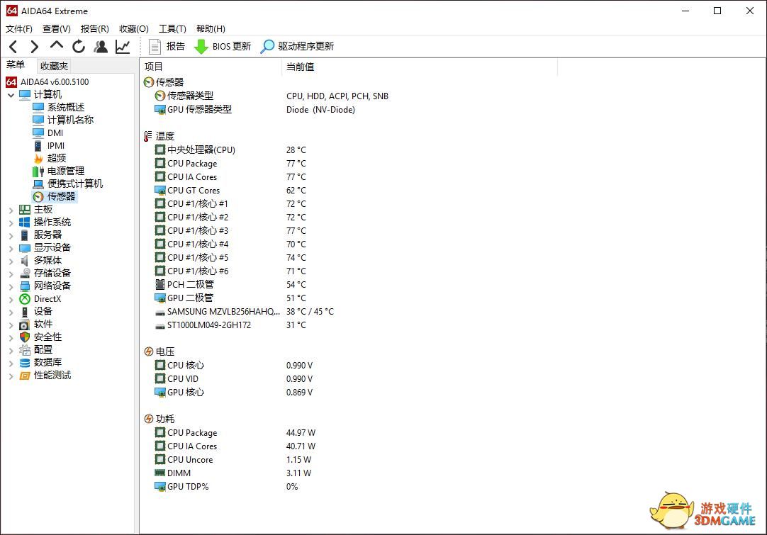Expand the 存储设备 tree node

11,274
